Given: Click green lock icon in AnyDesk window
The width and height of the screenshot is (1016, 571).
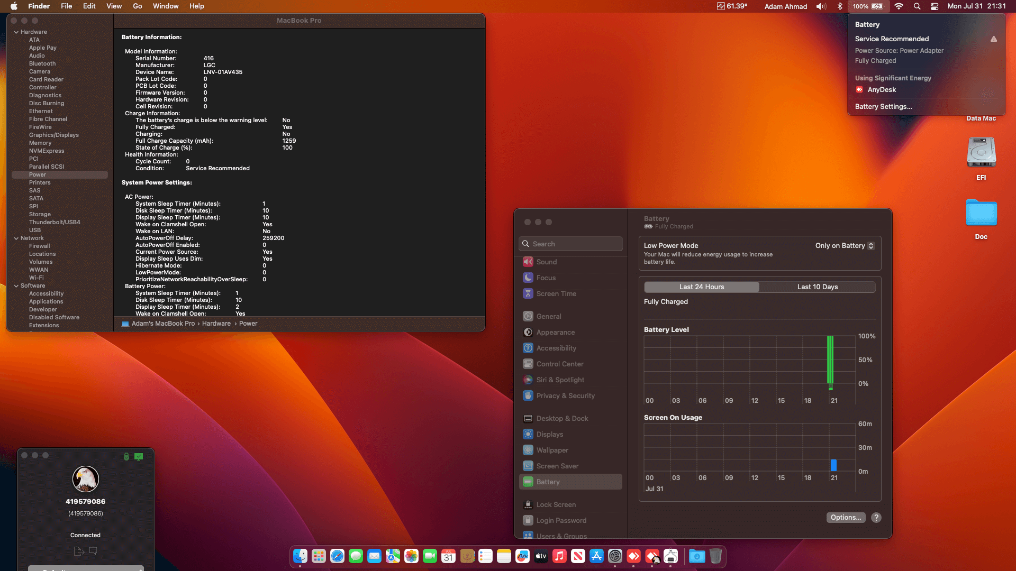Looking at the screenshot, I should tap(126, 456).
